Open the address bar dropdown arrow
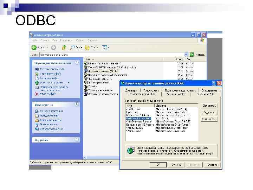The width and height of the screenshot is (253, 190). (186, 55)
